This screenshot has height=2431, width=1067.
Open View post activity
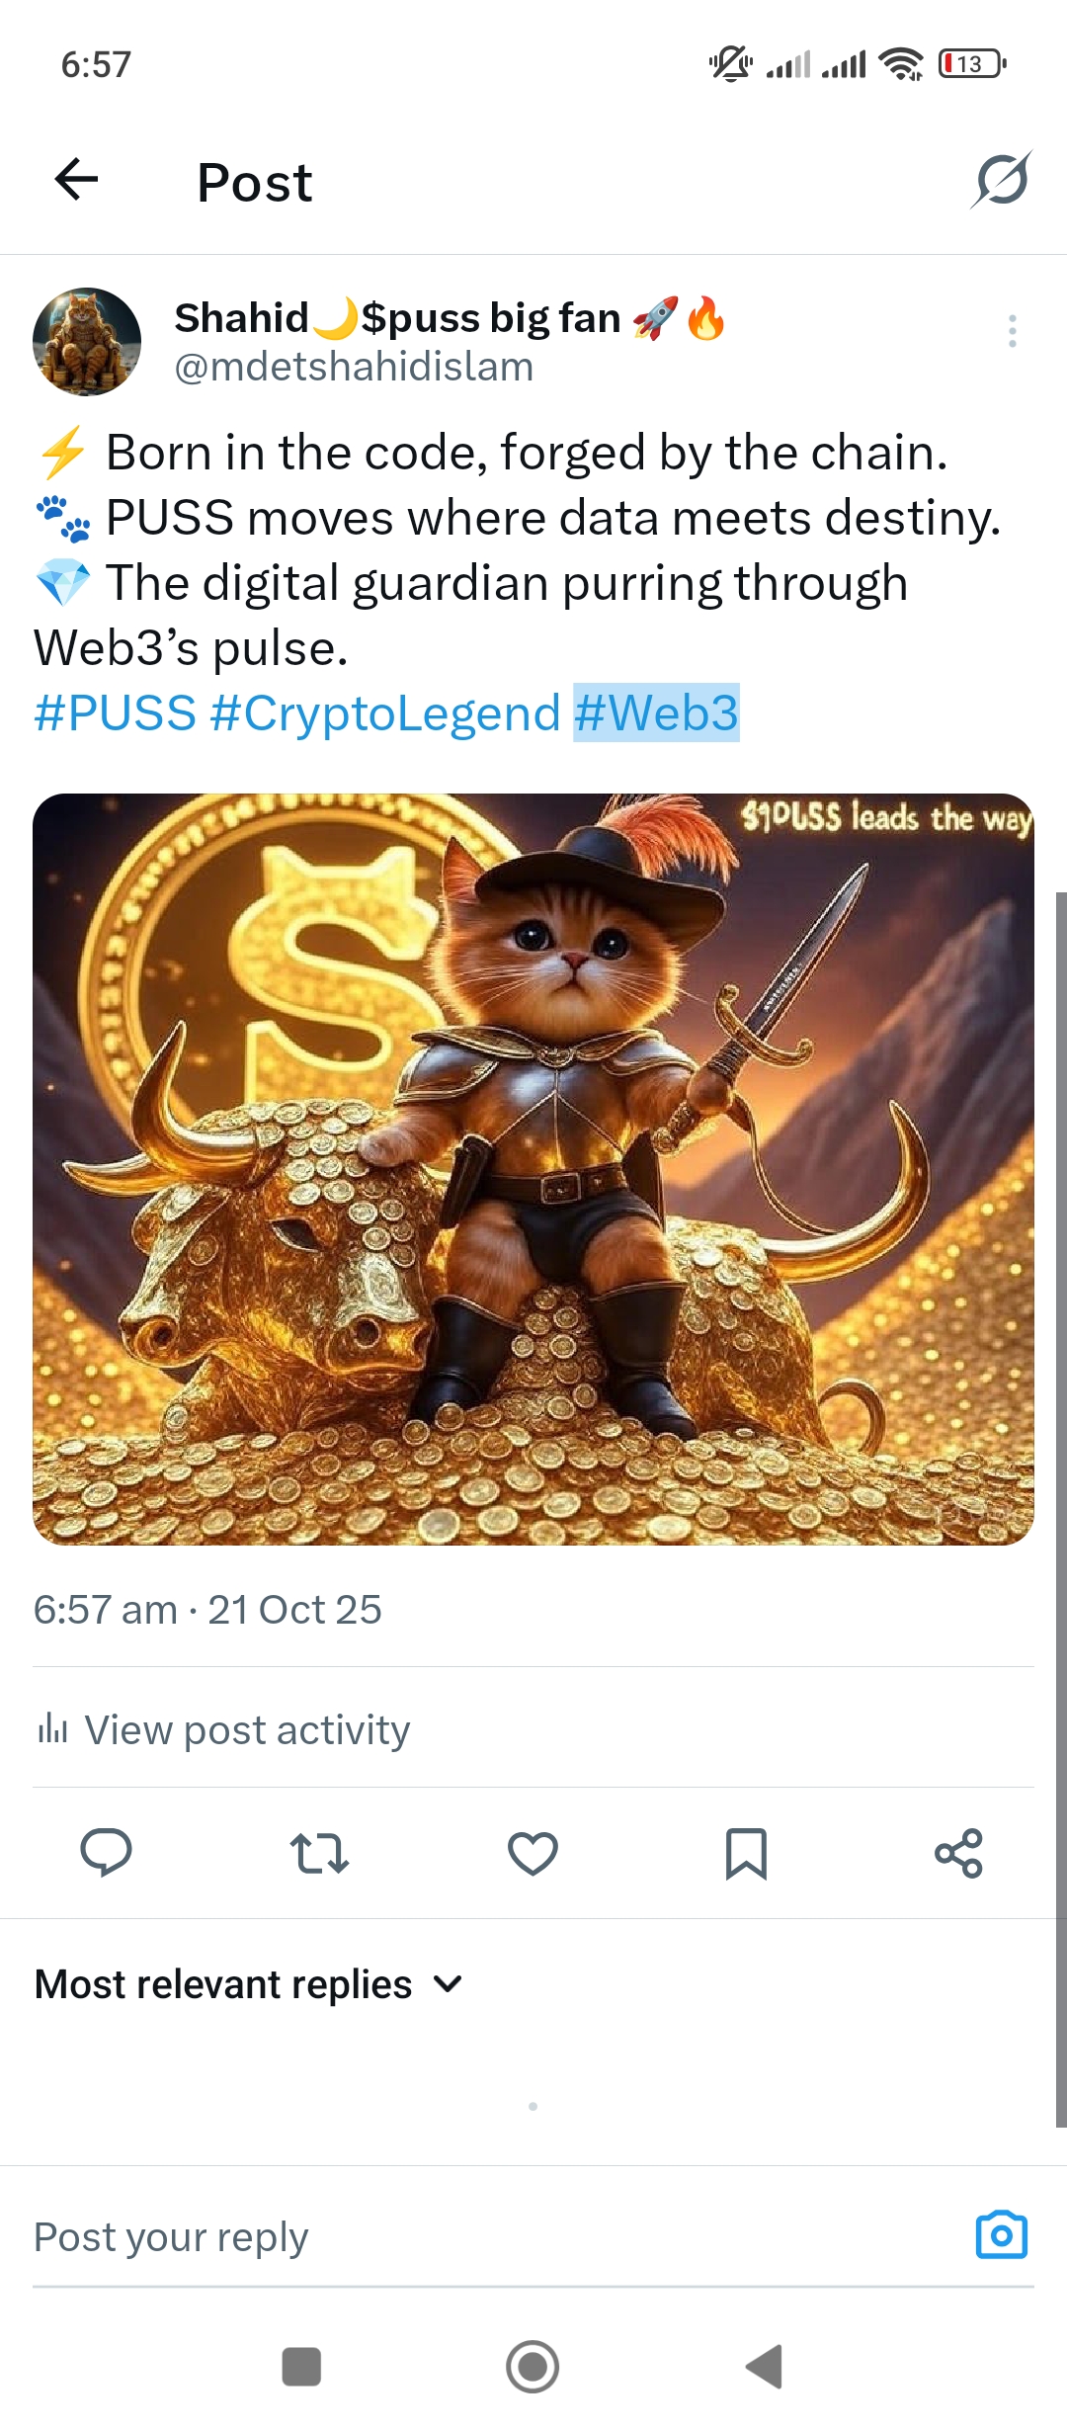223,1729
